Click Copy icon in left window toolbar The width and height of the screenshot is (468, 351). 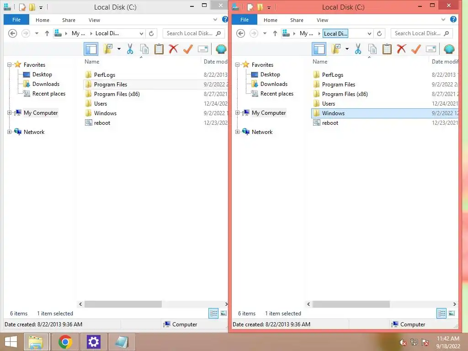[x=144, y=49]
